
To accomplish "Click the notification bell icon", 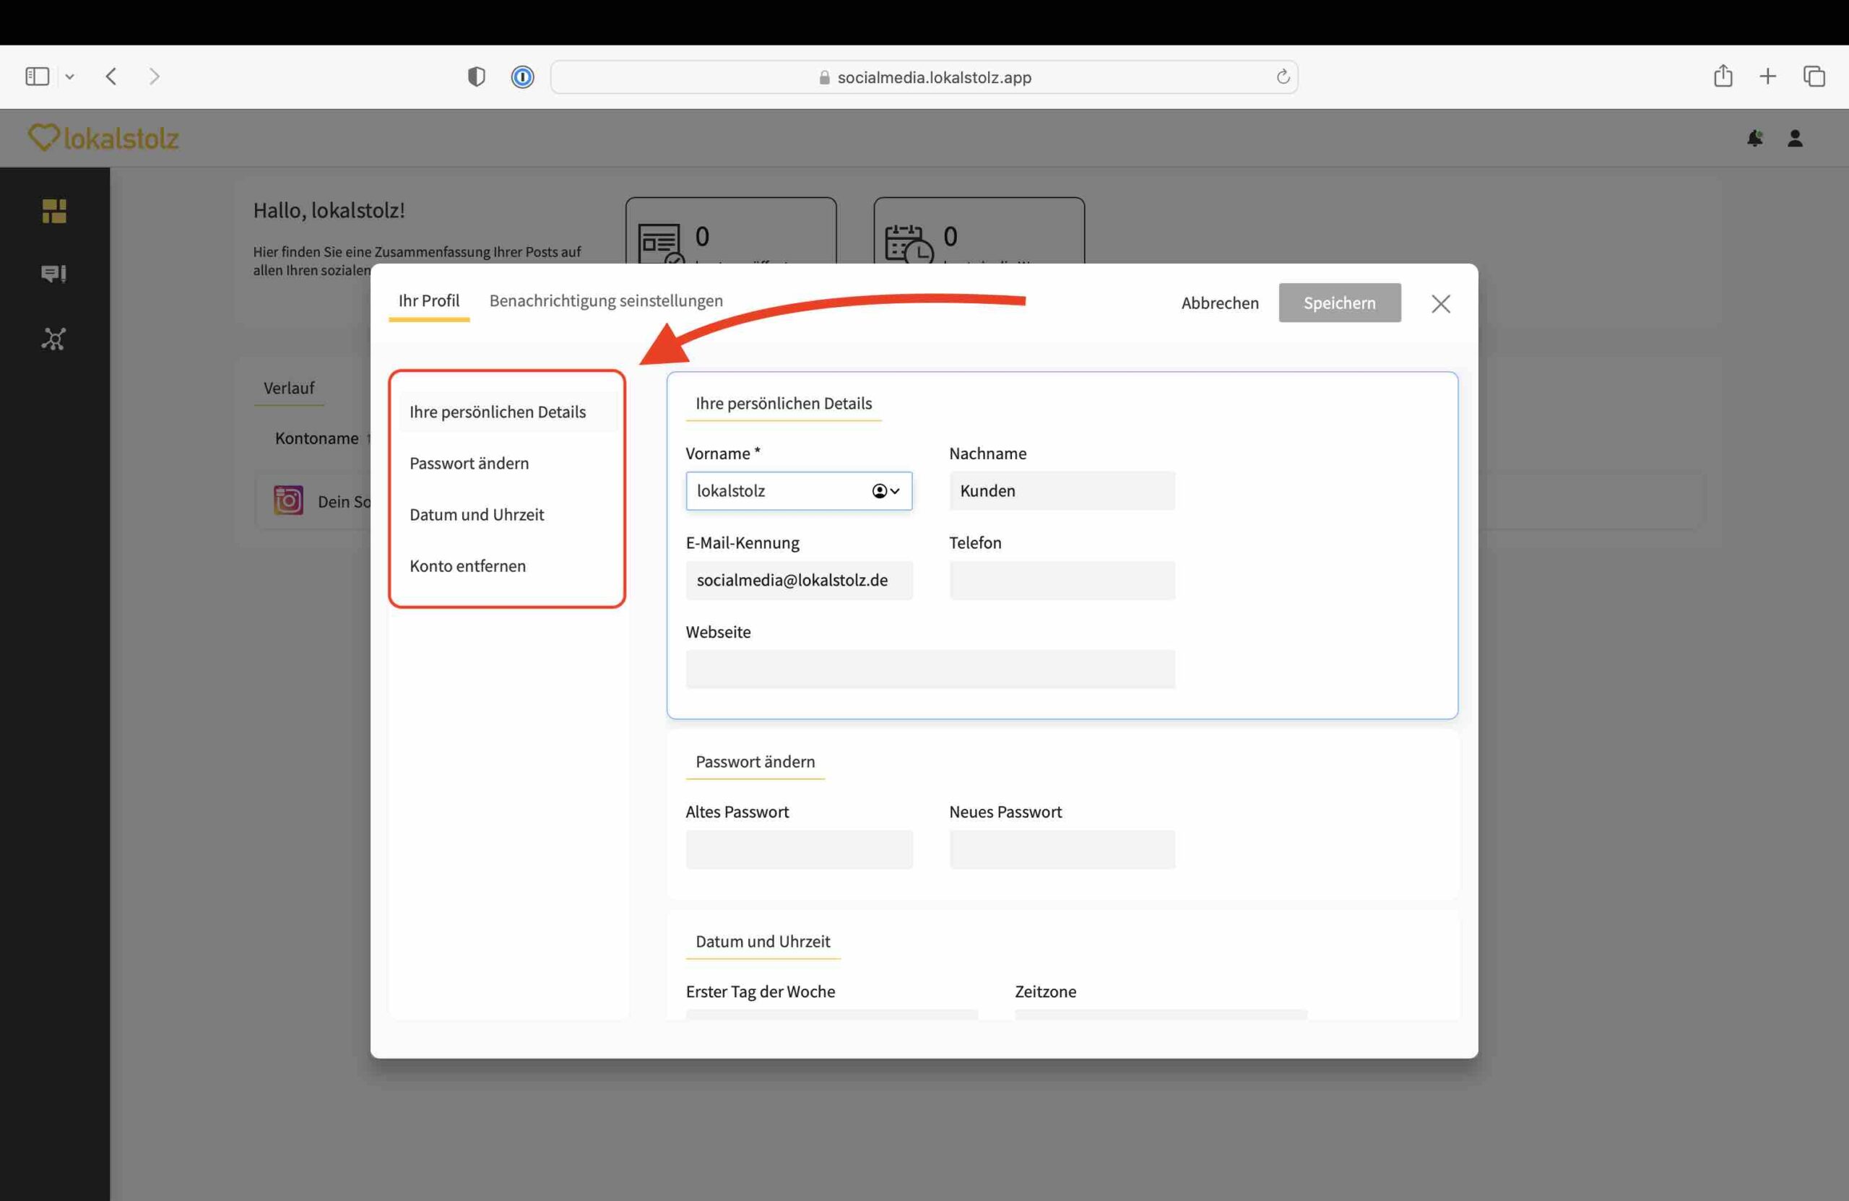I will [1754, 138].
